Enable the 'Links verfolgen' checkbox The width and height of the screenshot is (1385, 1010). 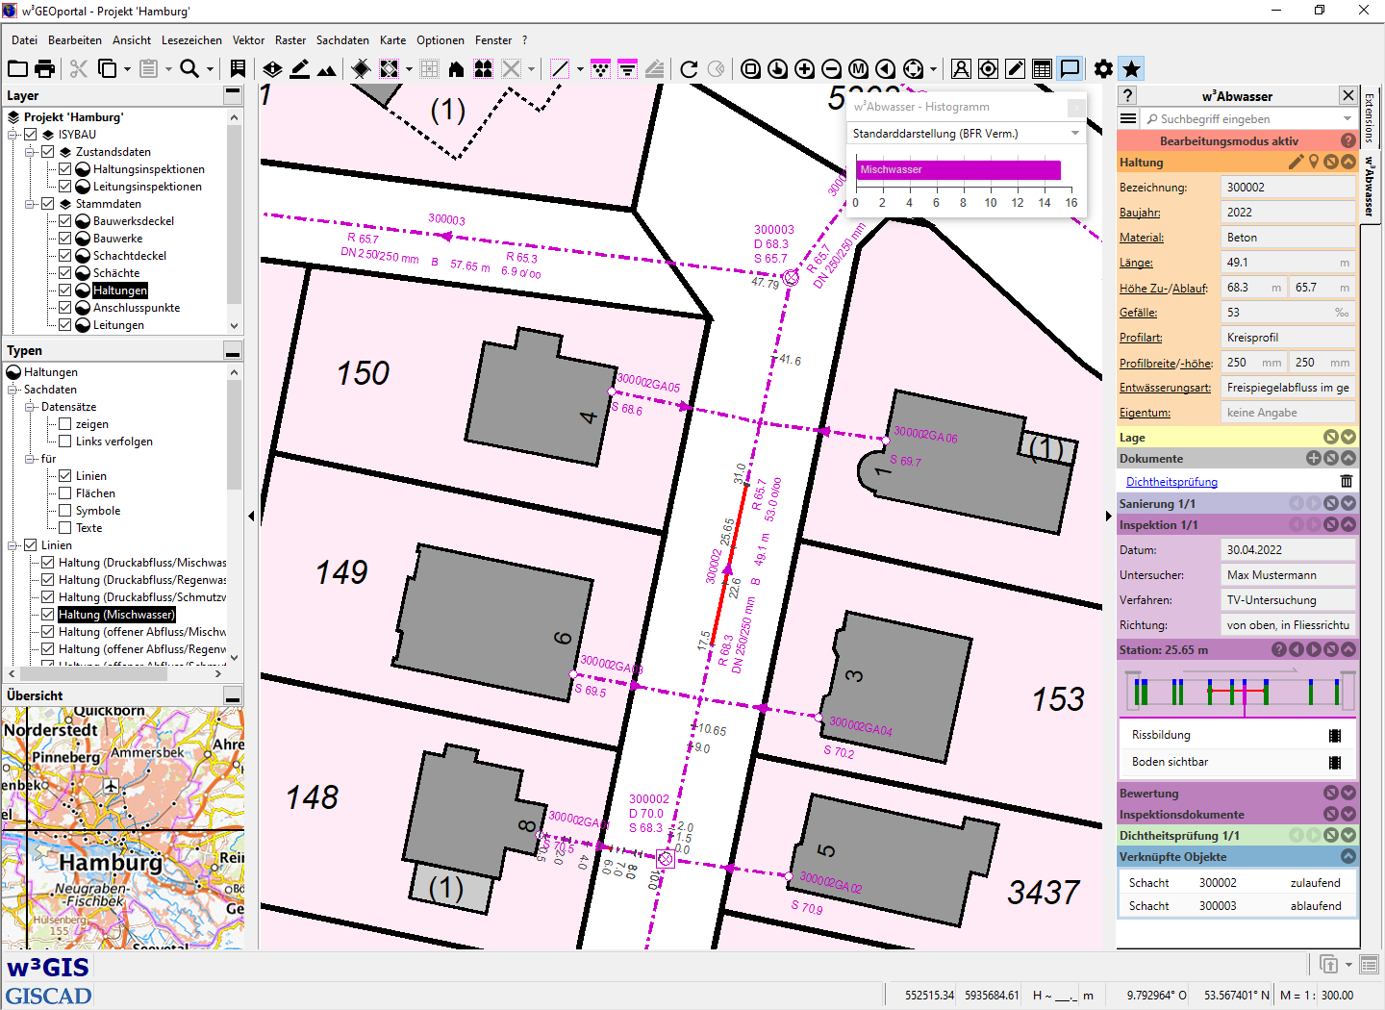(x=65, y=442)
